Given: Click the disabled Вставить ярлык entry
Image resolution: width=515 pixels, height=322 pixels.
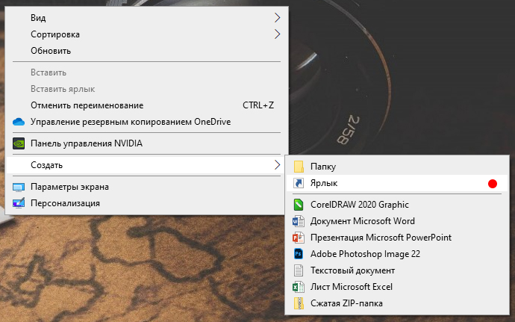Looking at the screenshot, I should pyautogui.click(x=147, y=89).
